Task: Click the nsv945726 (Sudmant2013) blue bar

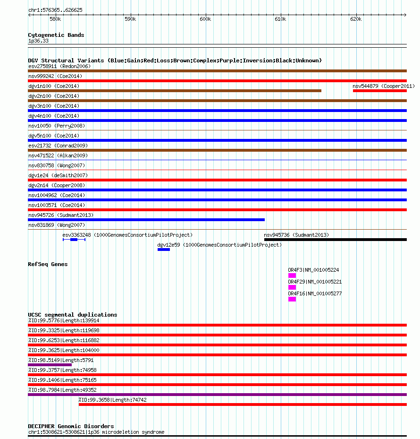Action: pyautogui.click(x=146, y=220)
